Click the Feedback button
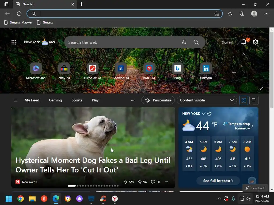The image size is (274, 205). (255, 188)
